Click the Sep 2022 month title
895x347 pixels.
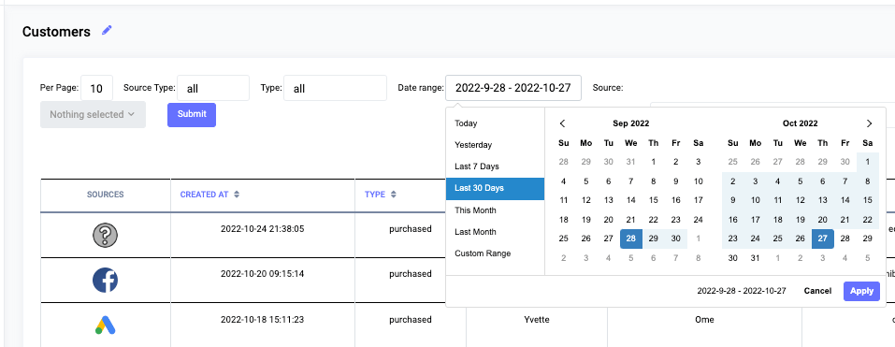630,123
